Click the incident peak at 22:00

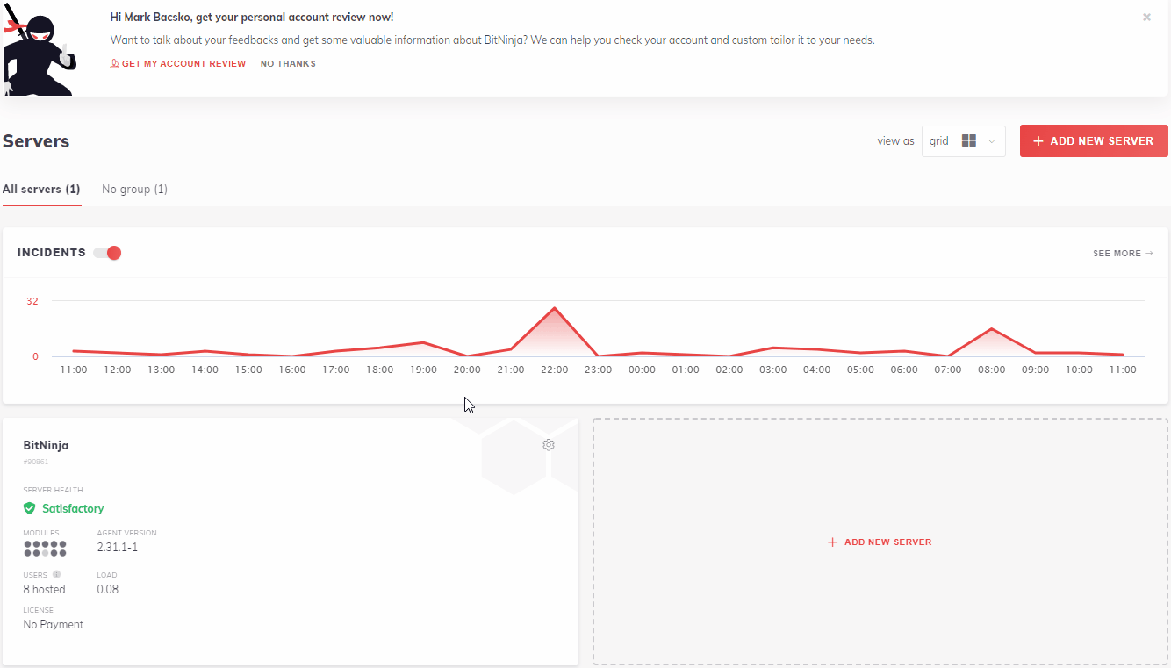pos(554,309)
